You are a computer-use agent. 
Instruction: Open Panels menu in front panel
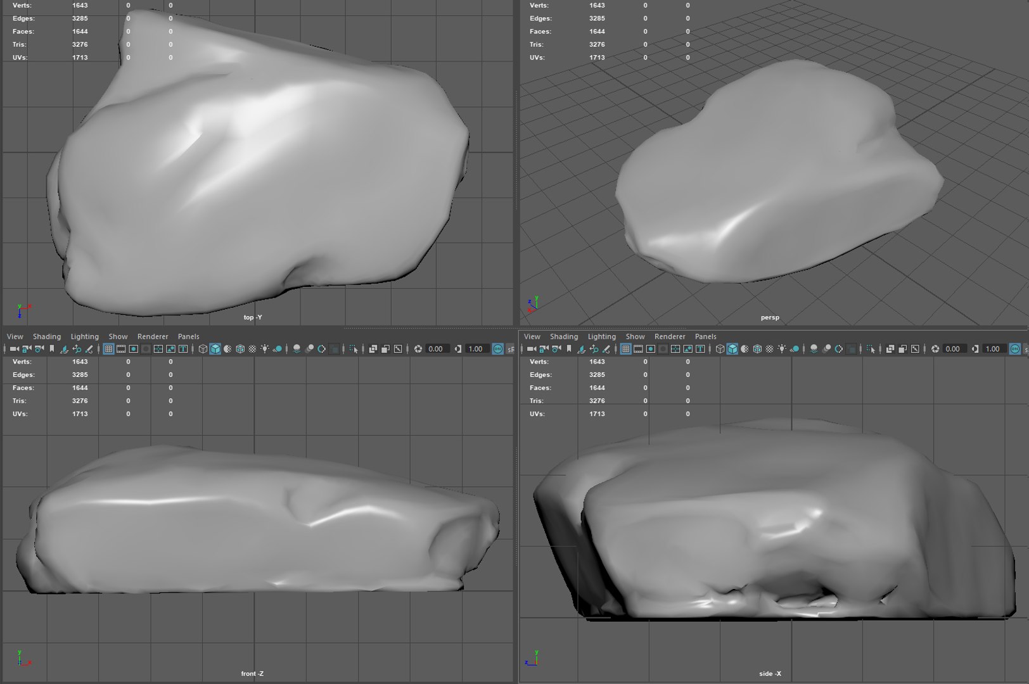tap(188, 336)
